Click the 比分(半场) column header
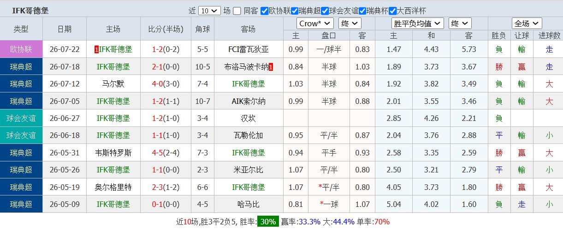This screenshot has width=563, height=229. coord(166,29)
